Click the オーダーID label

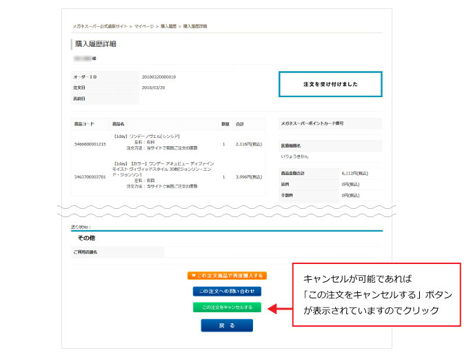(85, 77)
